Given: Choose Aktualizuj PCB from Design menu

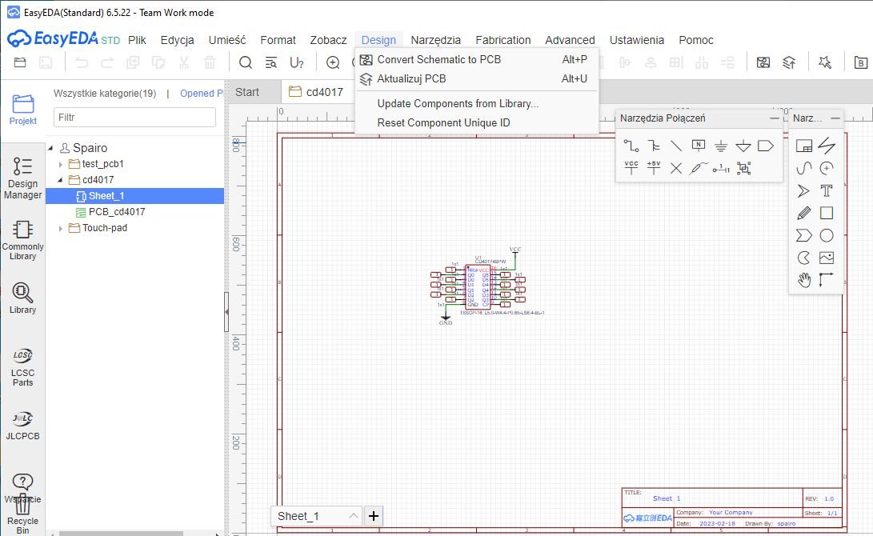Looking at the screenshot, I should 477,79.
